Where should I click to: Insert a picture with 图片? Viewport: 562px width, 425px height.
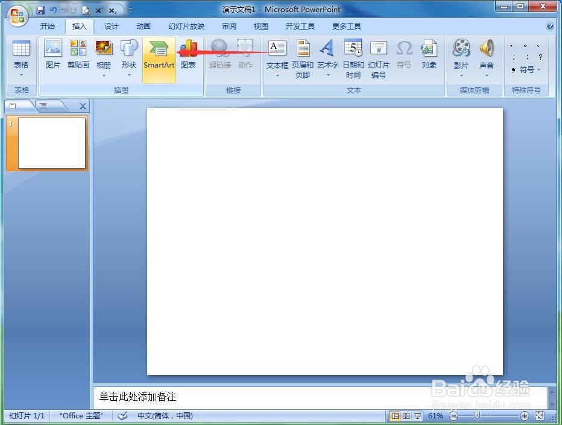[x=53, y=54]
